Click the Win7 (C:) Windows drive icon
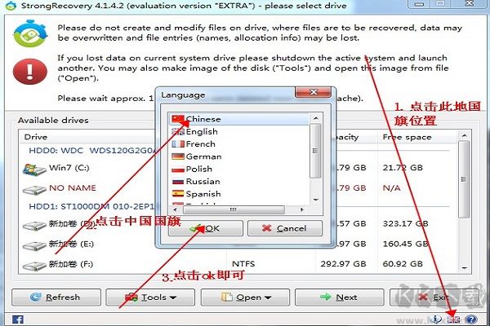This screenshot has width=490, height=326. [x=34, y=170]
